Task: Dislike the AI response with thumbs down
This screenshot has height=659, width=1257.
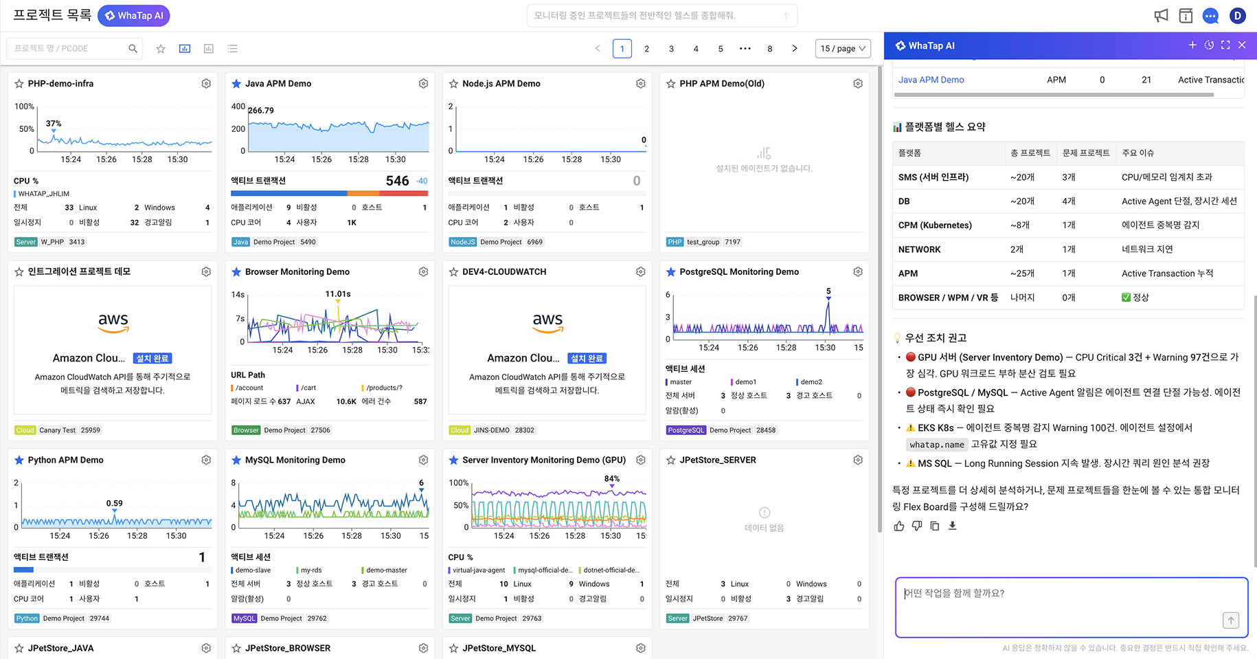Action: pos(917,526)
